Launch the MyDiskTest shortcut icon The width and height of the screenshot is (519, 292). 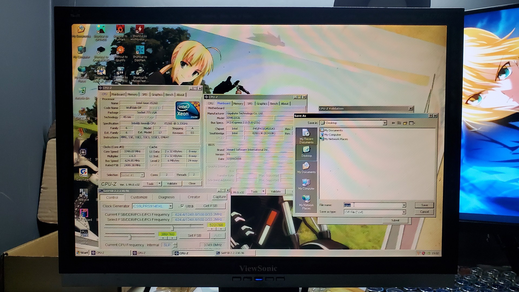coord(140,74)
